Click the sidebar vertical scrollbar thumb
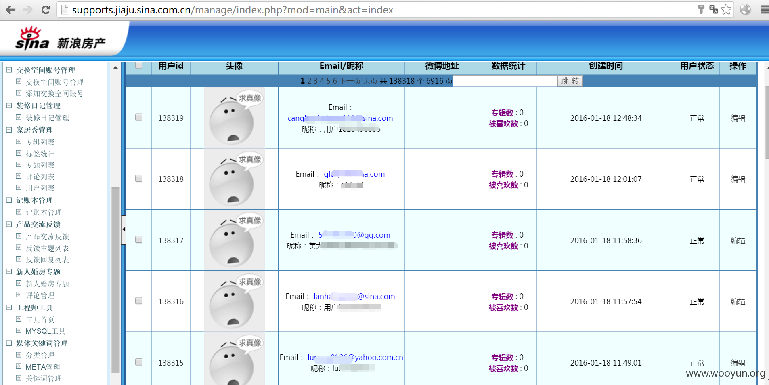Screen dimensions: 769x385 point(115,280)
